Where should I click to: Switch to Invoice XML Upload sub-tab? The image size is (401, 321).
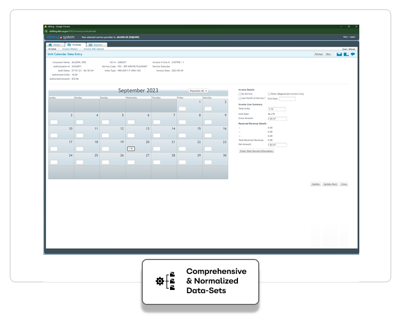click(x=94, y=49)
